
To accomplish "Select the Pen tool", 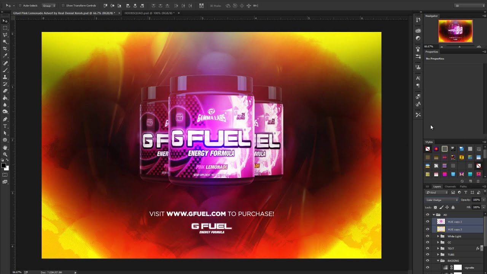I will coord(5,119).
